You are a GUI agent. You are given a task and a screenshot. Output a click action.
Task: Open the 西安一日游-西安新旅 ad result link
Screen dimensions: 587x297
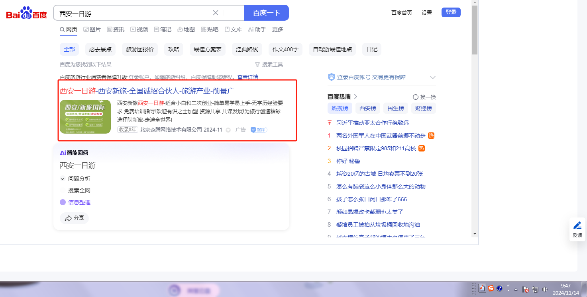point(147,91)
